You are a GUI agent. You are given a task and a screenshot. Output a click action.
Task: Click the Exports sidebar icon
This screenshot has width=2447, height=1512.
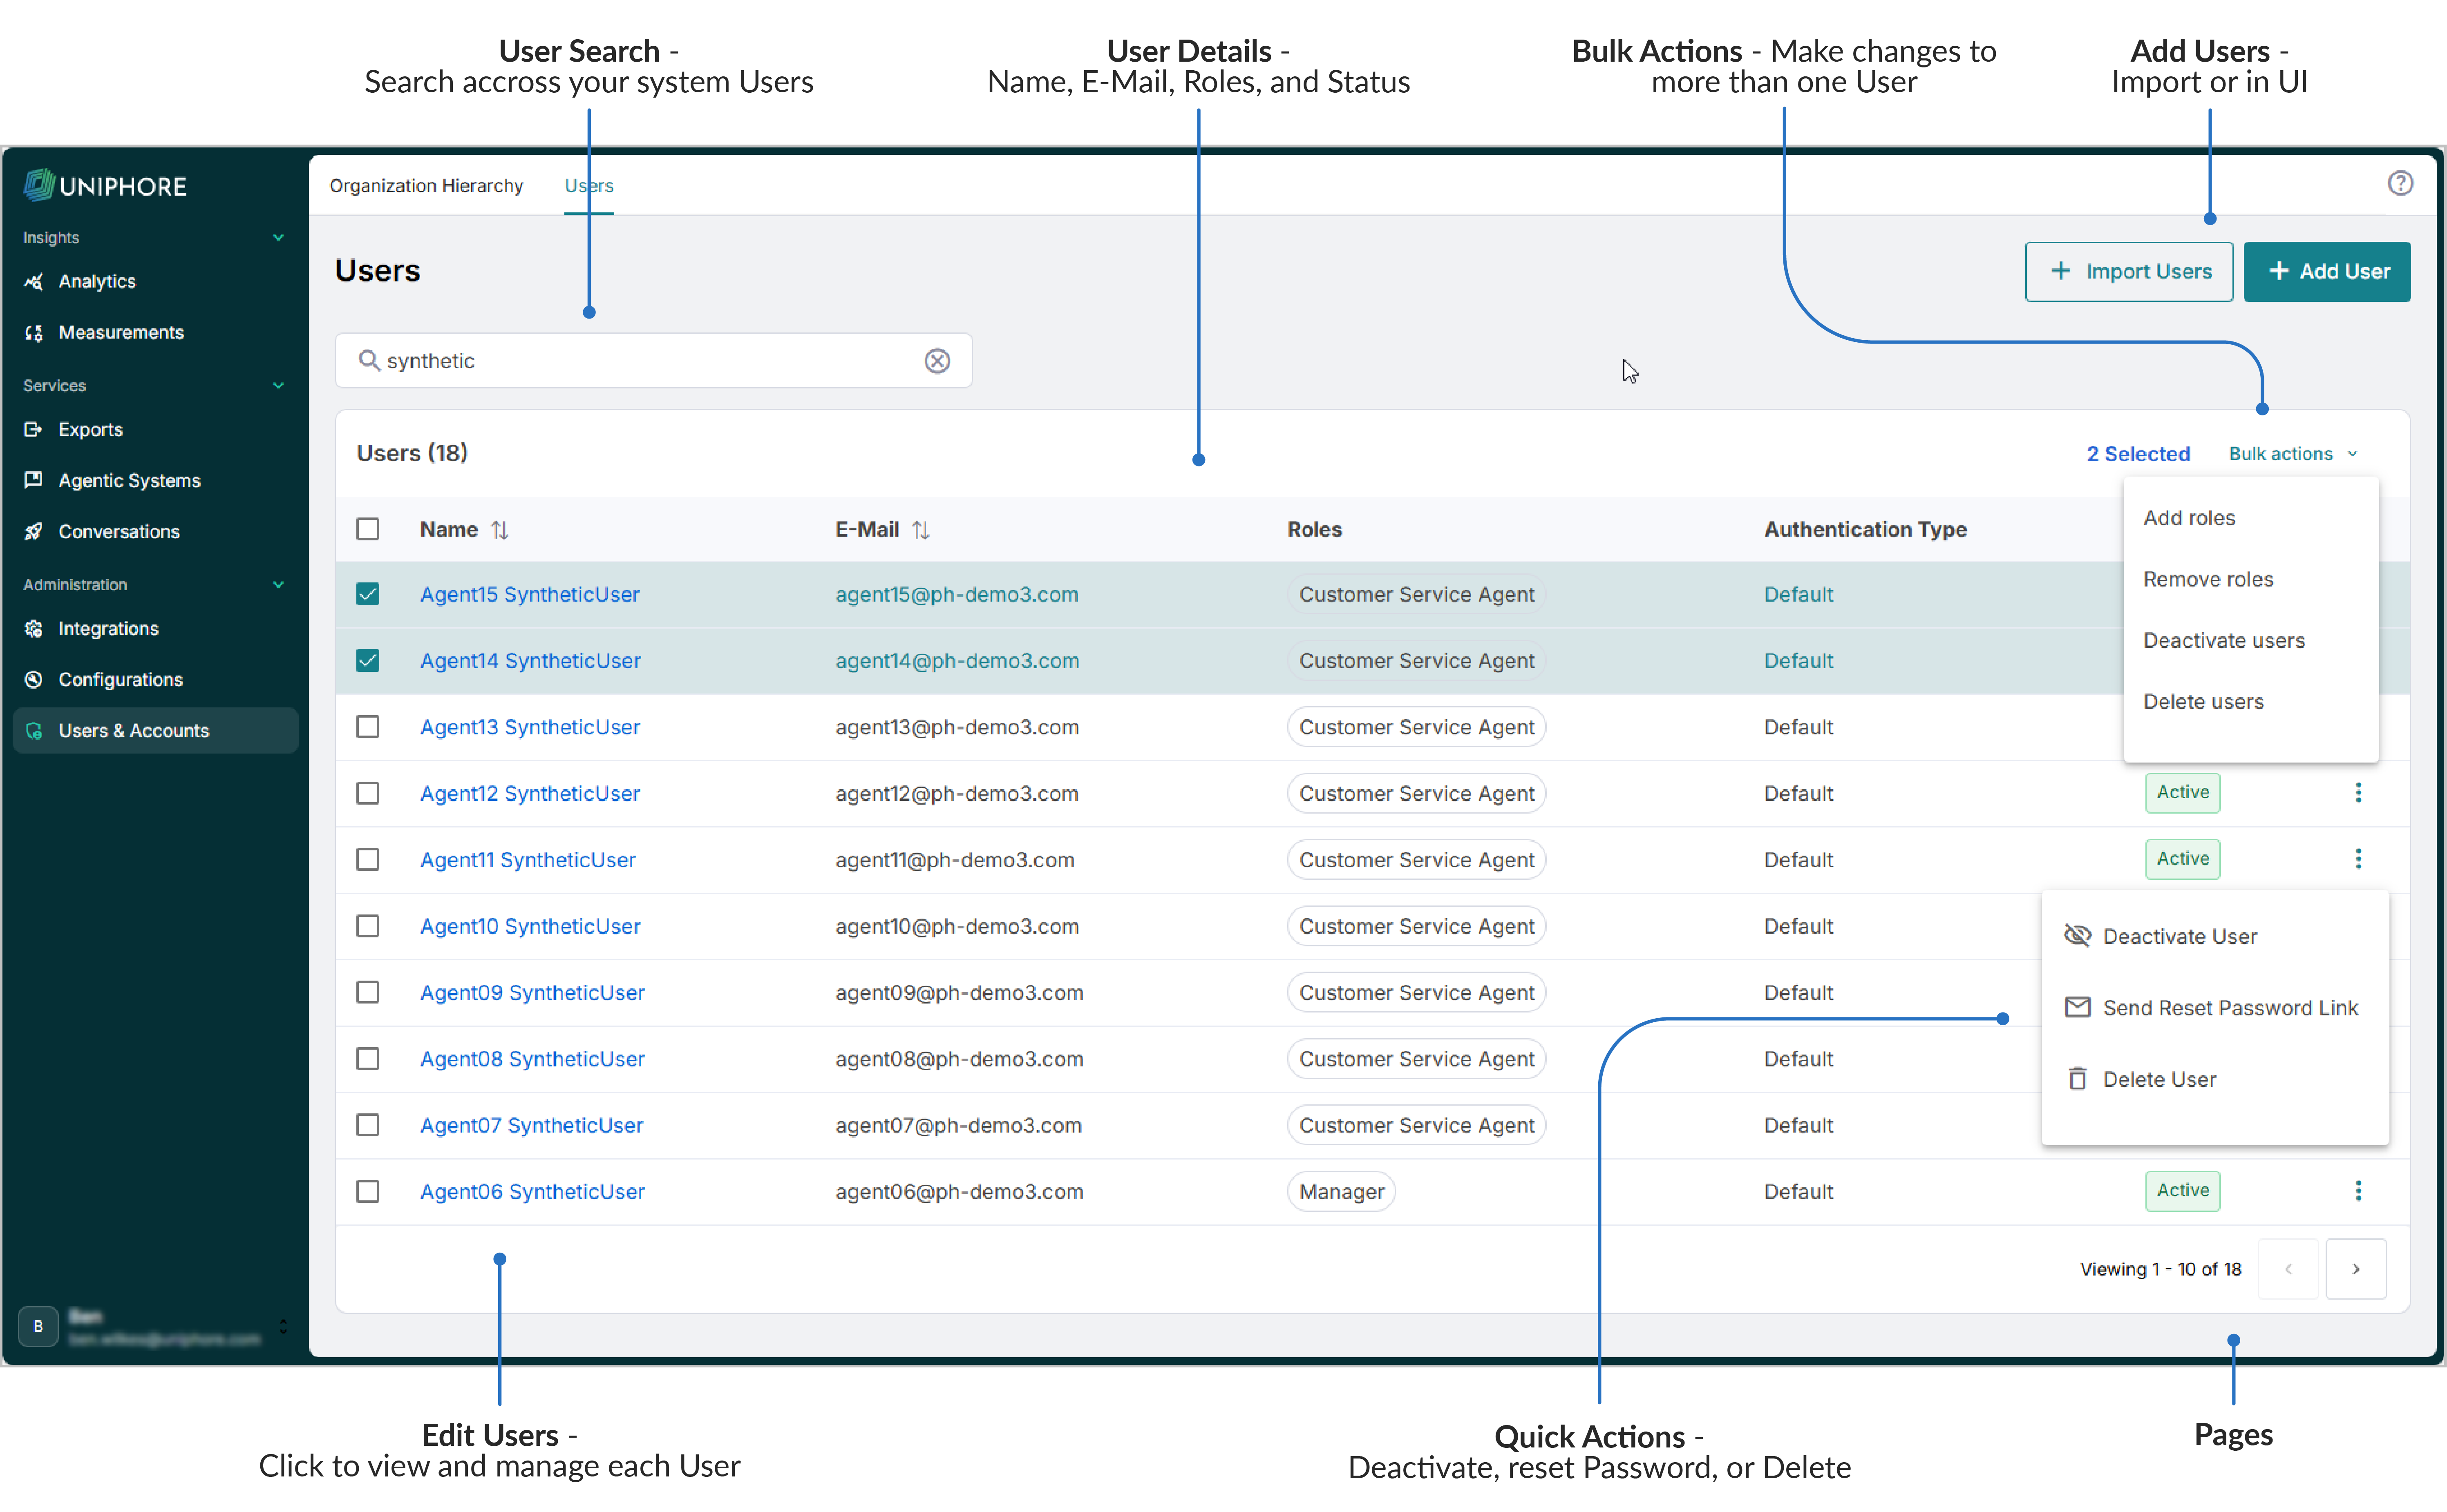tap(34, 430)
